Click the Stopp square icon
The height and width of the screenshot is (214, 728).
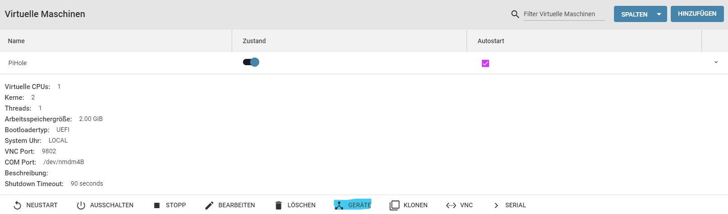tap(157, 205)
